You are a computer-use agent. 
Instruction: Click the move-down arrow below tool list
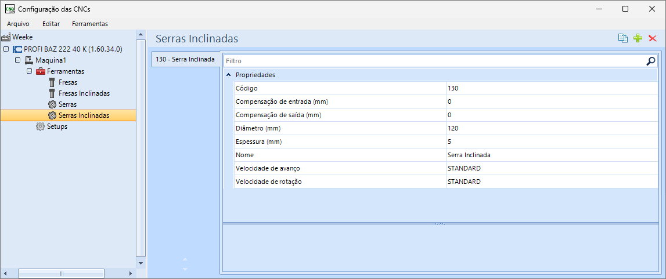pos(185,269)
